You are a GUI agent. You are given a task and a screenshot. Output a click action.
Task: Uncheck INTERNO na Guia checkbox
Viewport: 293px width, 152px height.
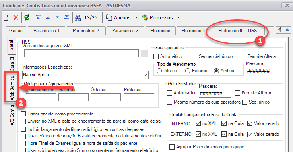224,123
